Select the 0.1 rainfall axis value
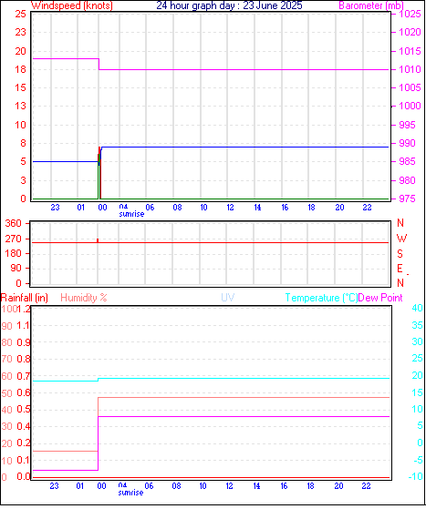The width and height of the screenshot is (426, 509). tap(24, 461)
